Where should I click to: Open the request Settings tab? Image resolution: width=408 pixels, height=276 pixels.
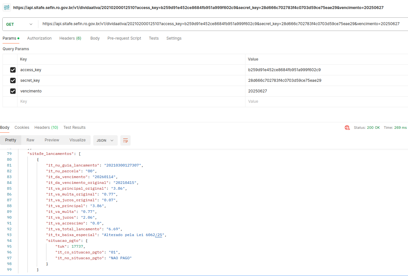(174, 38)
